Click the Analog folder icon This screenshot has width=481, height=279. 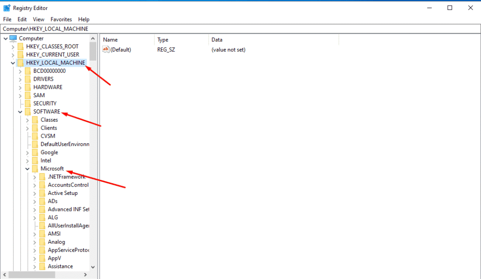pyautogui.click(x=42, y=242)
